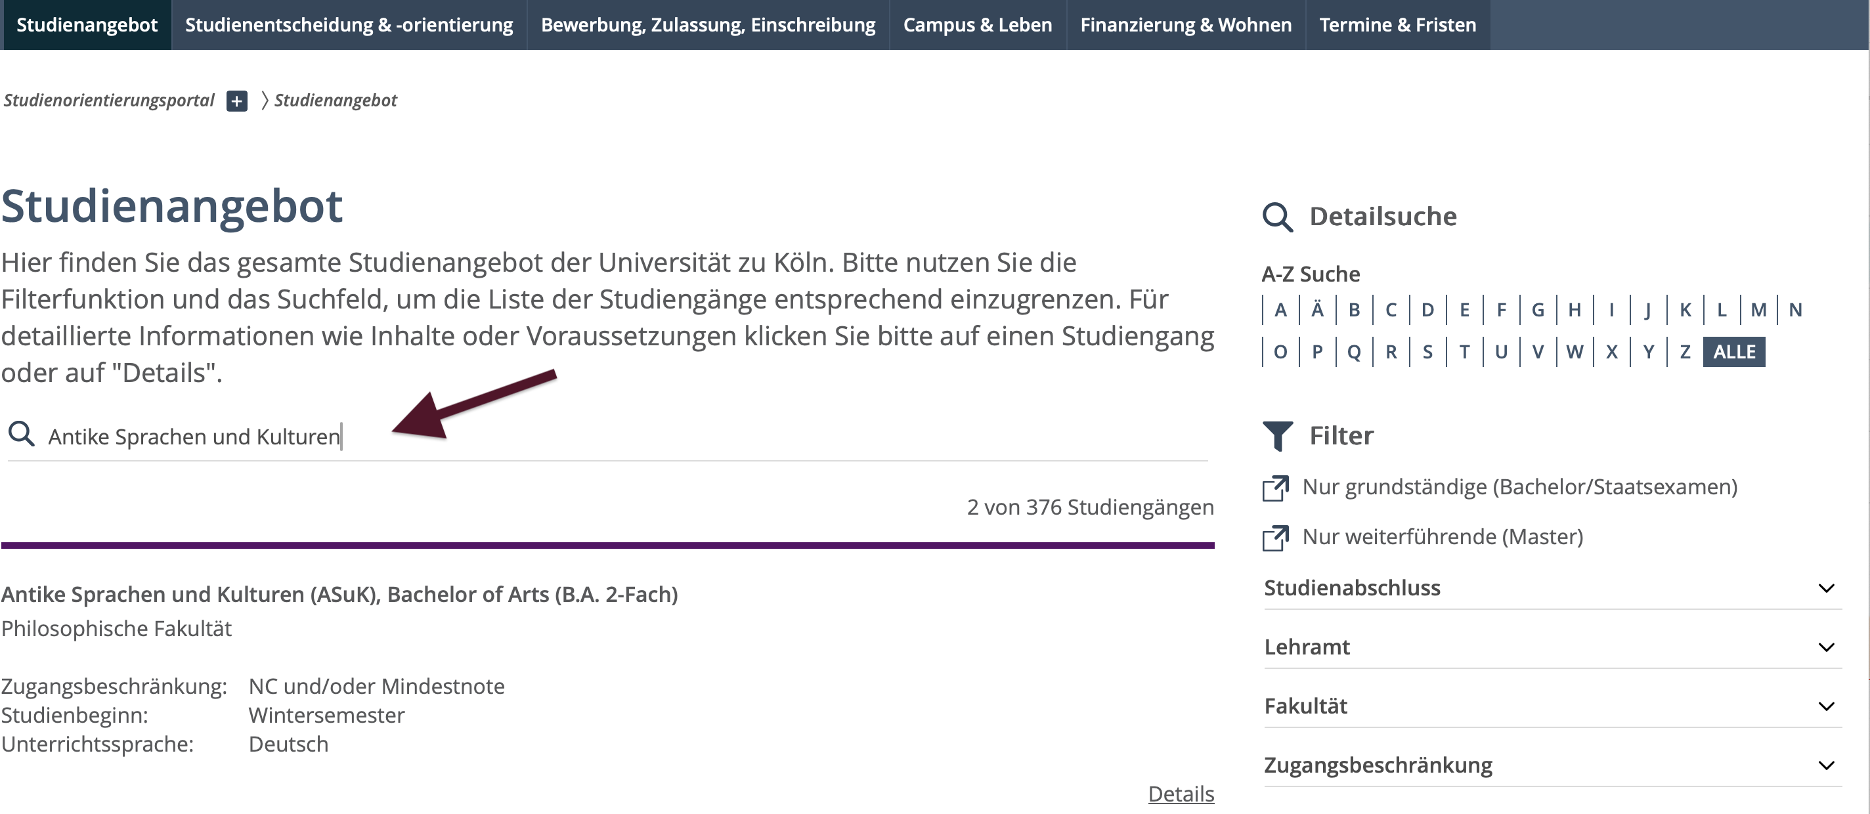1870x814 pixels.
Task: Select letter S in A-Z Suche
Action: tap(1427, 352)
